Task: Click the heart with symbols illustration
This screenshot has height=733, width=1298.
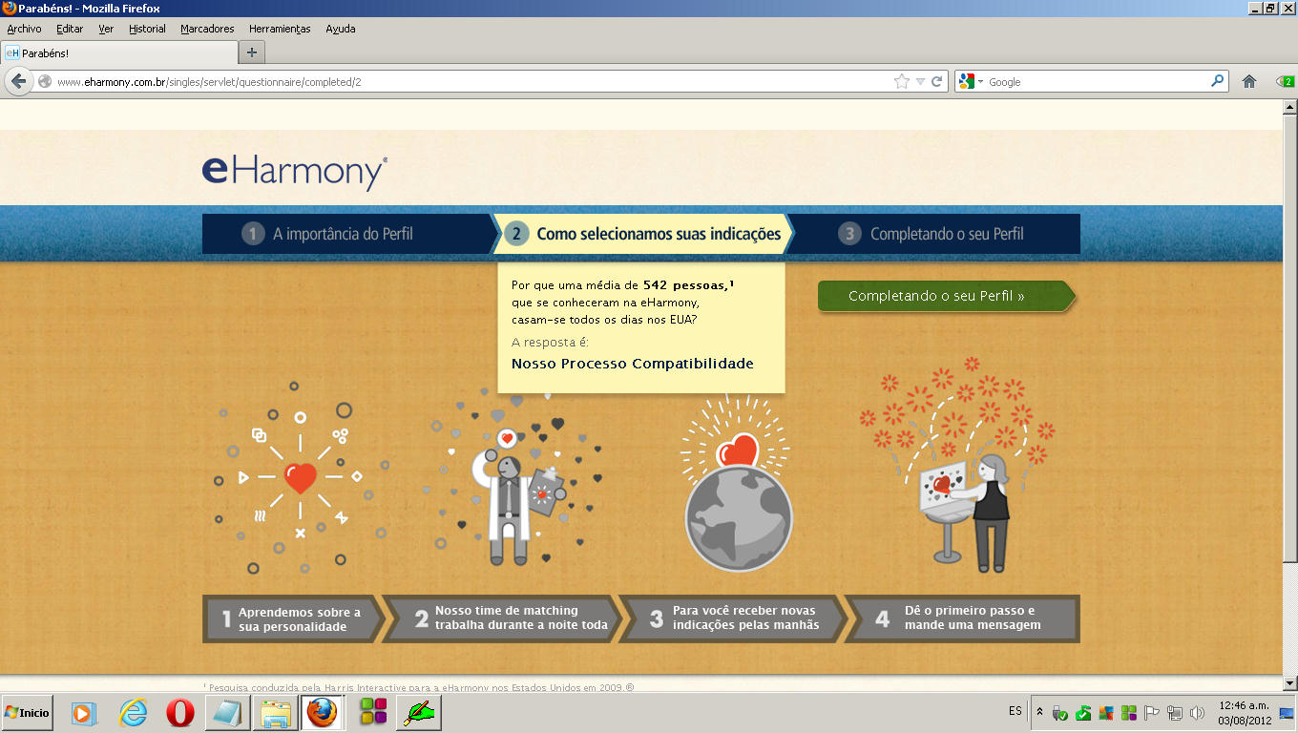Action: click(300, 477)
